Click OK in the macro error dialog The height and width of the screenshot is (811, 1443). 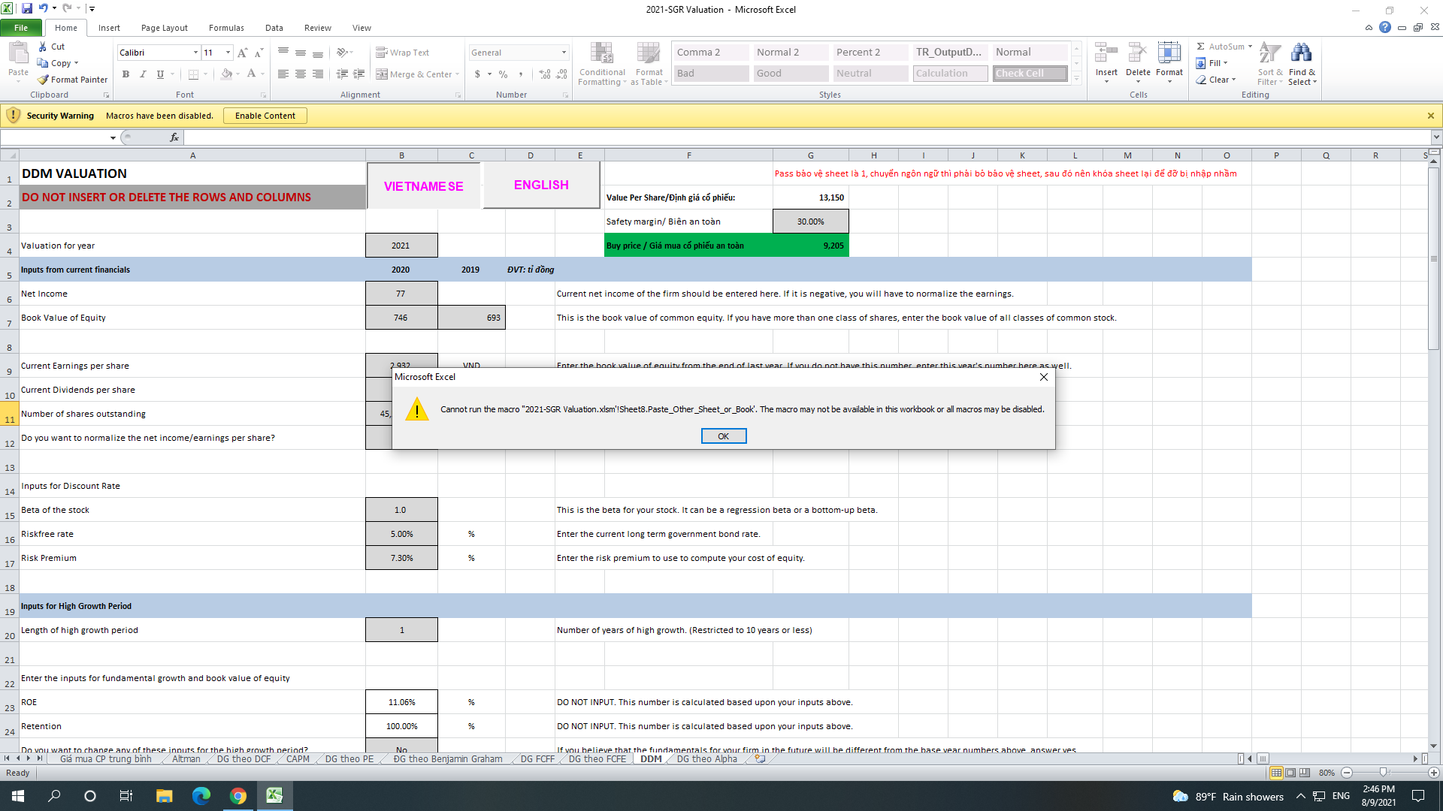723,436
